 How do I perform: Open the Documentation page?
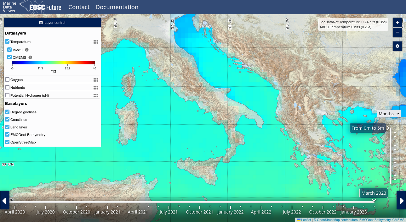click(117, 7)
